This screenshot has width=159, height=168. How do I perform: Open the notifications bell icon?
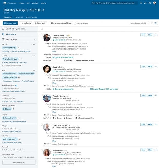coord(145,3)
